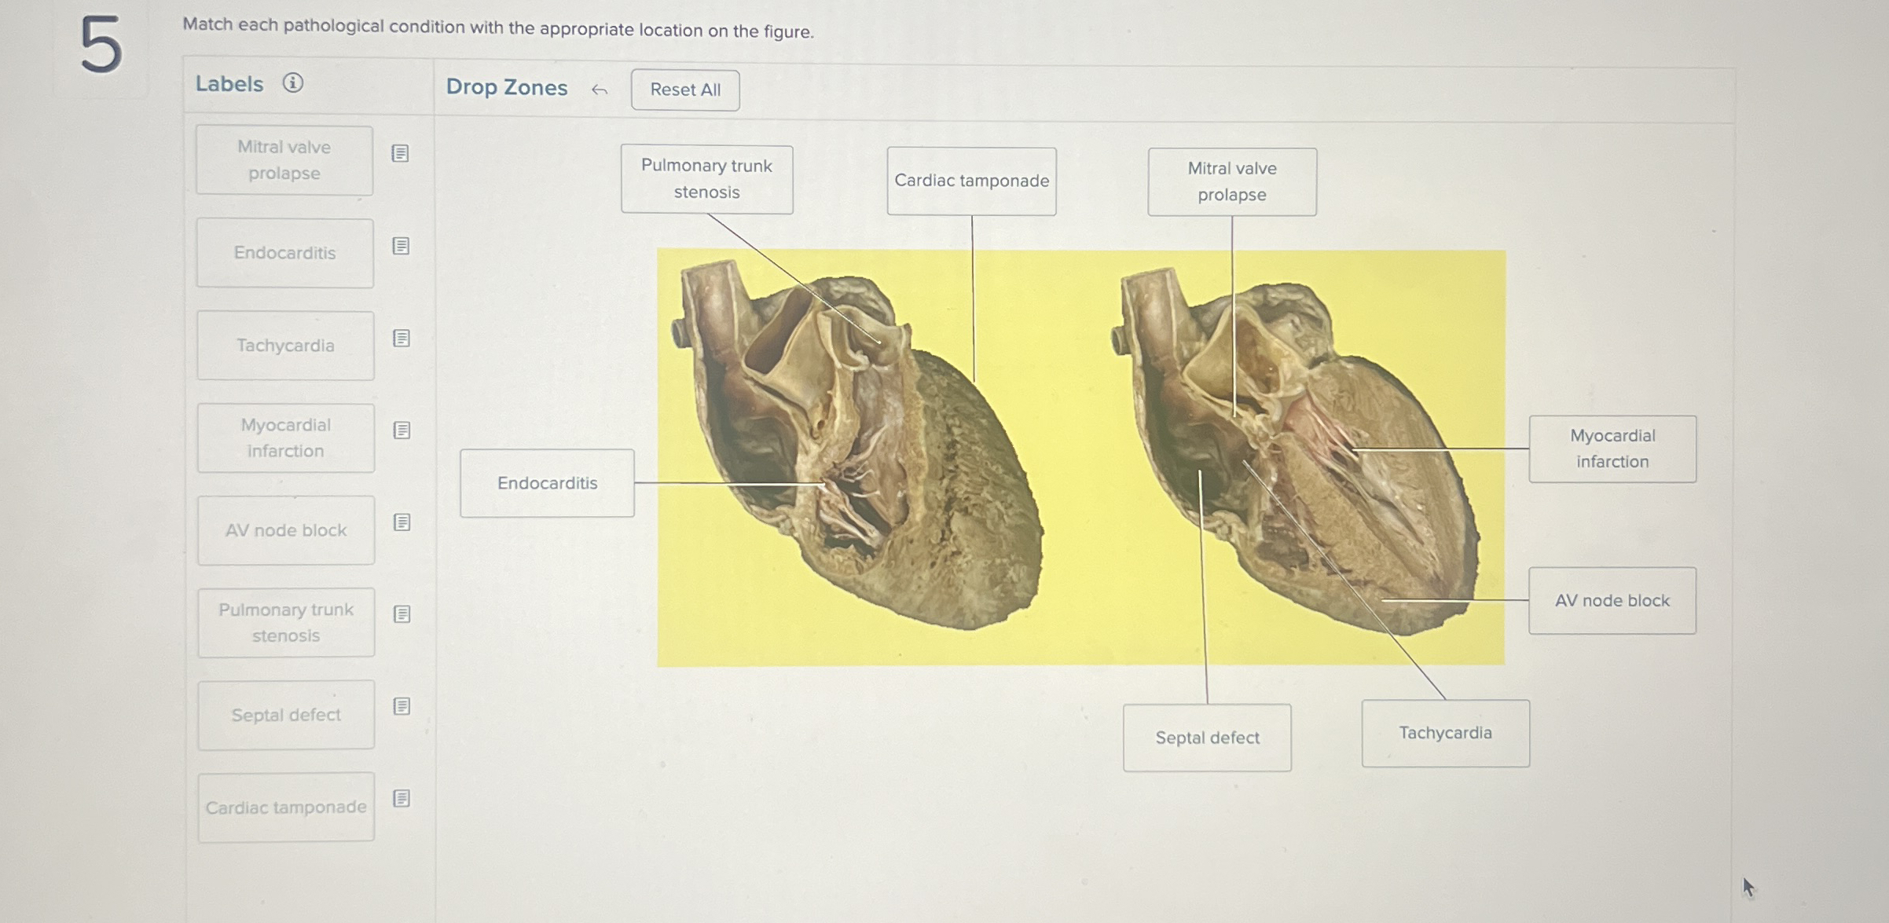Click the undo arrow beside Drop Zones
This screenshot has width=1889, height=923.
pos(600,90)
